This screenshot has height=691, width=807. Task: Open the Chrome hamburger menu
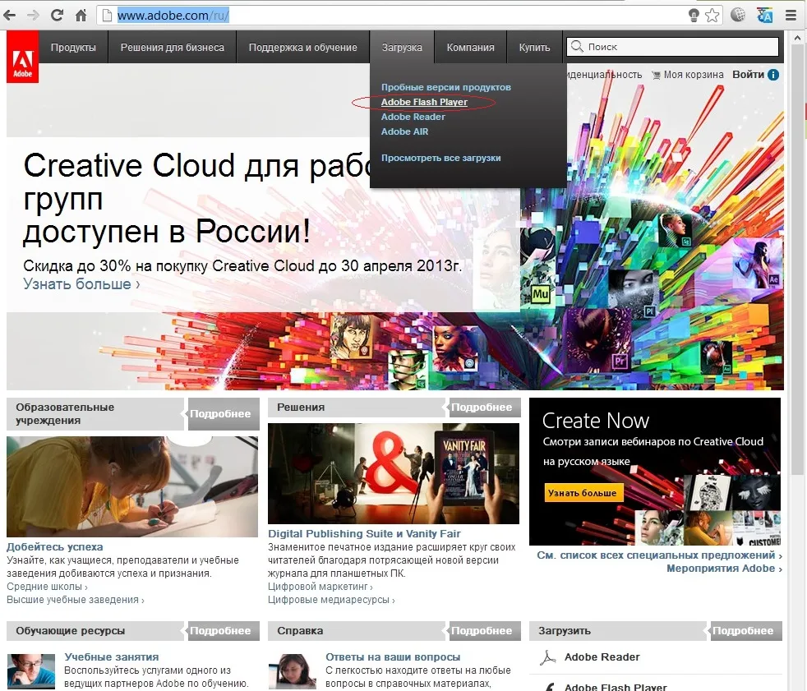pos(791,15)
